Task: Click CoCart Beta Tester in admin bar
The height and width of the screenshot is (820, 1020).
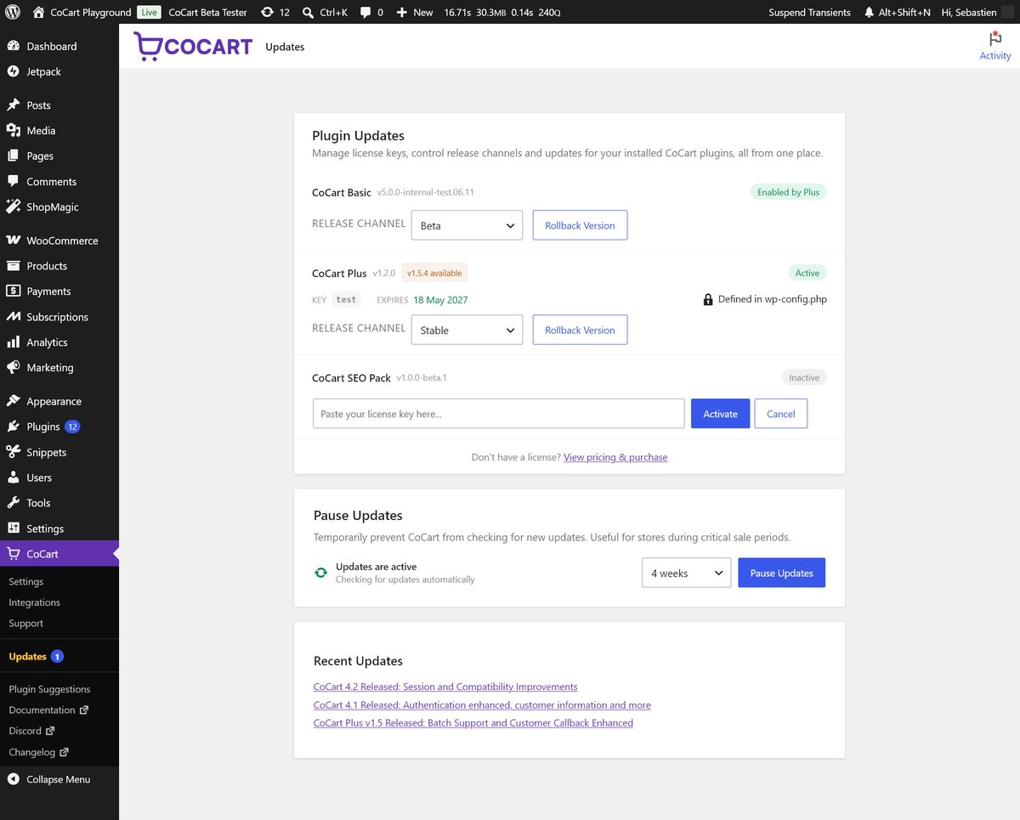Action: [x=207, y=12]
